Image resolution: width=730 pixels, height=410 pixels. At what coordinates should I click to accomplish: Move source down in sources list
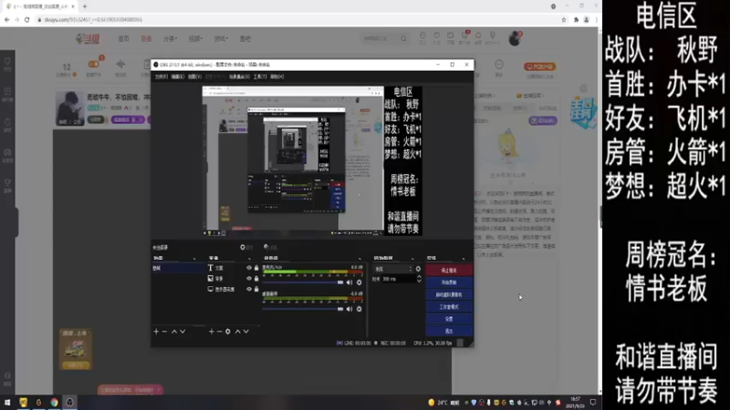pyautogui.click(x=246, y=332)
